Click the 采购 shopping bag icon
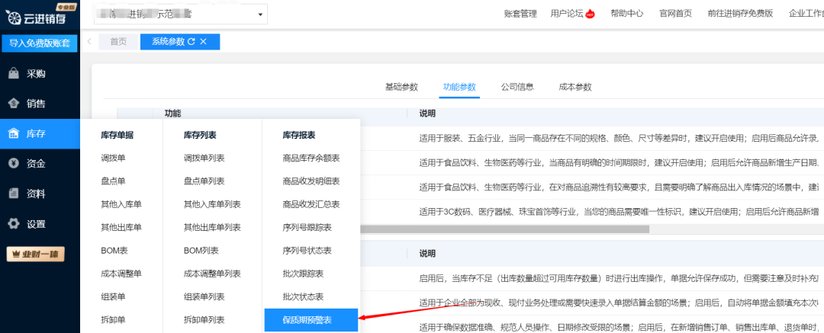The height and width of the screenshot is (333, 824). click(x=14, y=73)
